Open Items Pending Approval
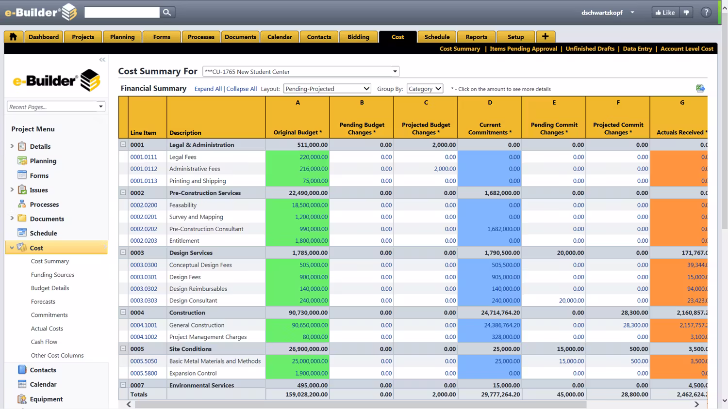This screenshot has width=728, height=409. click(x=523, y=48)
